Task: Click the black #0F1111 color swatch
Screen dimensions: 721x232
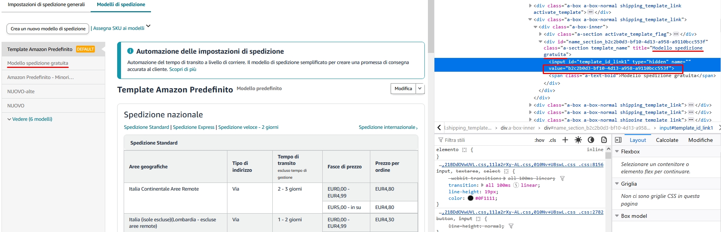Action: click(x=470, y=198)
